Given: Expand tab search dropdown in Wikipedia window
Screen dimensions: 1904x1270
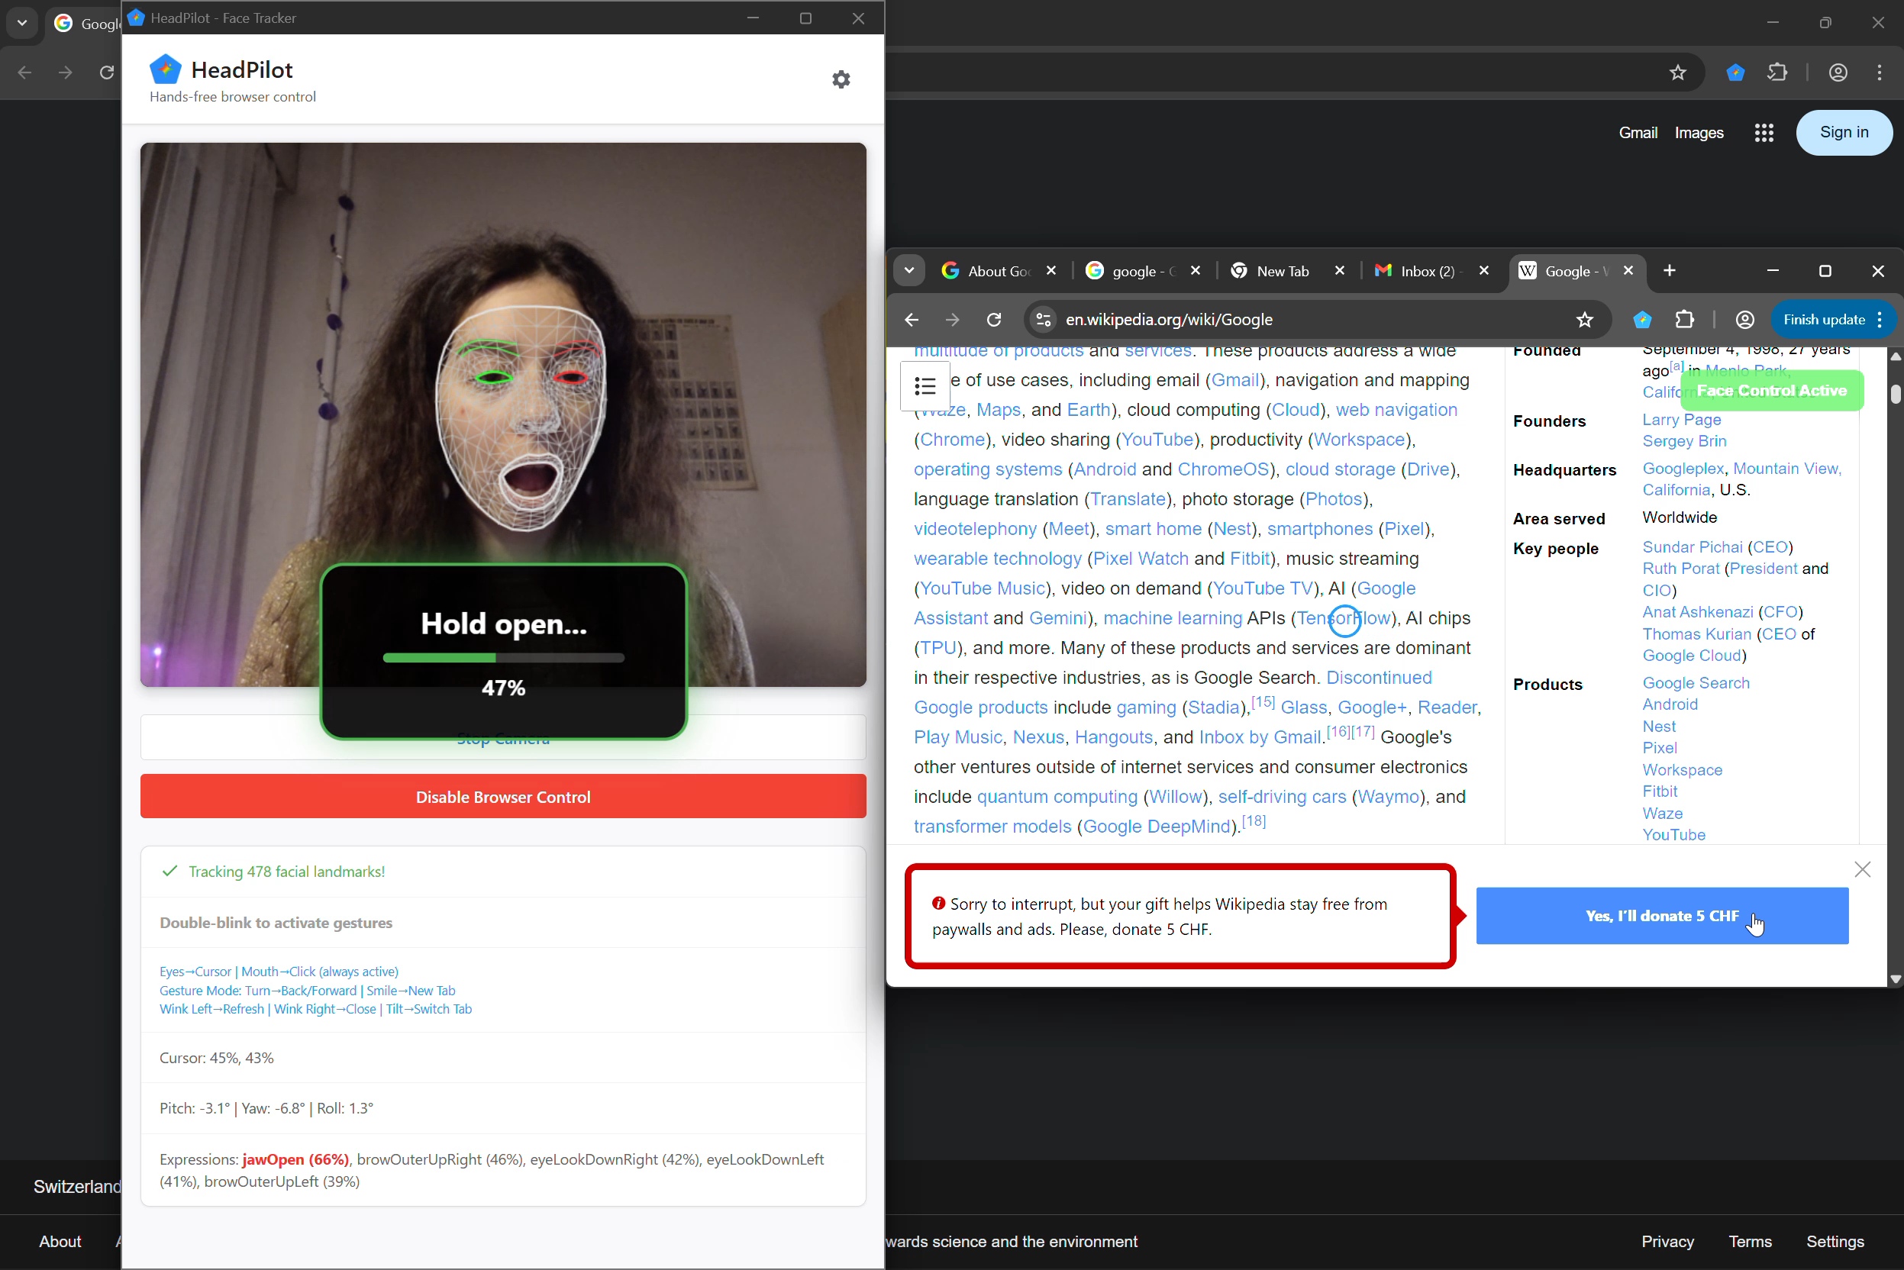Looking at the screenshot, I should [x=909, y=272].
